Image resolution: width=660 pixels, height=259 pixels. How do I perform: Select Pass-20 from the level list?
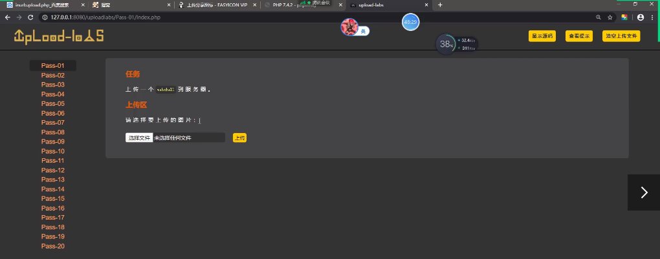[x=53, y=246]
